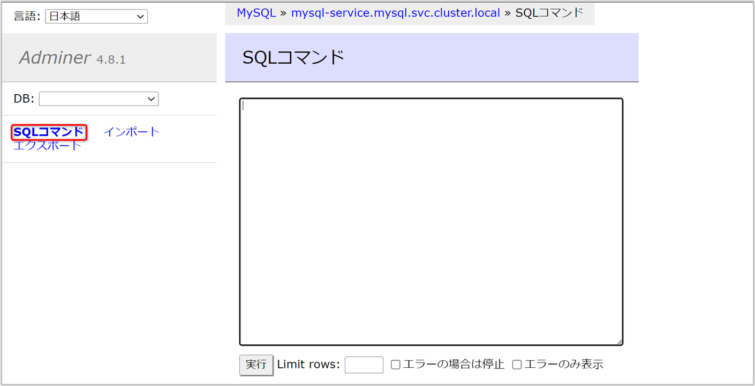Click the SQLコマンド breadcrumb text

[x=549, y=13]
